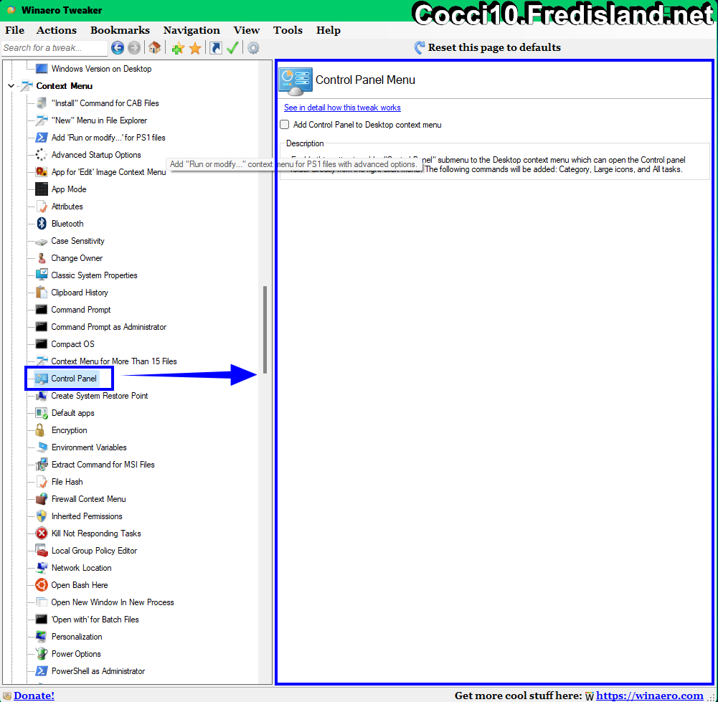Click the Change Owner person icon

(x=42, y=258)
